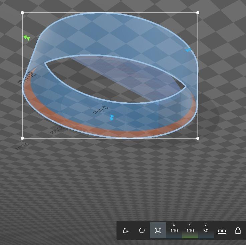Click the top-right bounding box corner handle
The height and width of the screenshot is (245, 246).
click(x=198, y=13)
